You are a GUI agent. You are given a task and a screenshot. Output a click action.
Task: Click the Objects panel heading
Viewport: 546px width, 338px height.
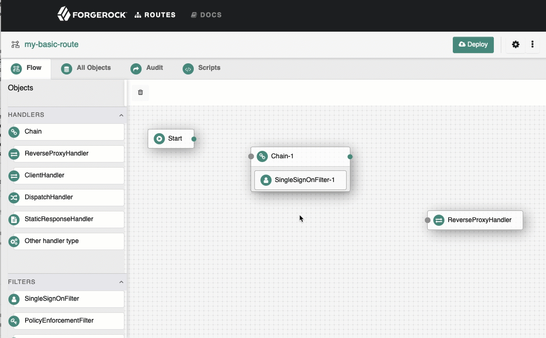20,88
